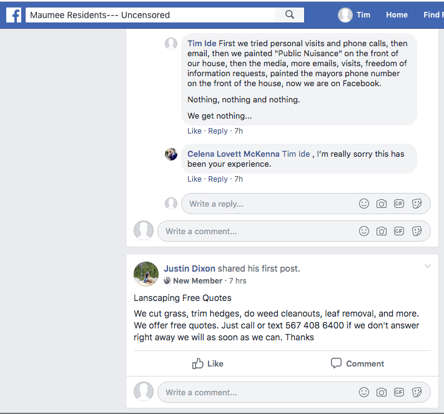Click the search magnifier button

(290, 15)
